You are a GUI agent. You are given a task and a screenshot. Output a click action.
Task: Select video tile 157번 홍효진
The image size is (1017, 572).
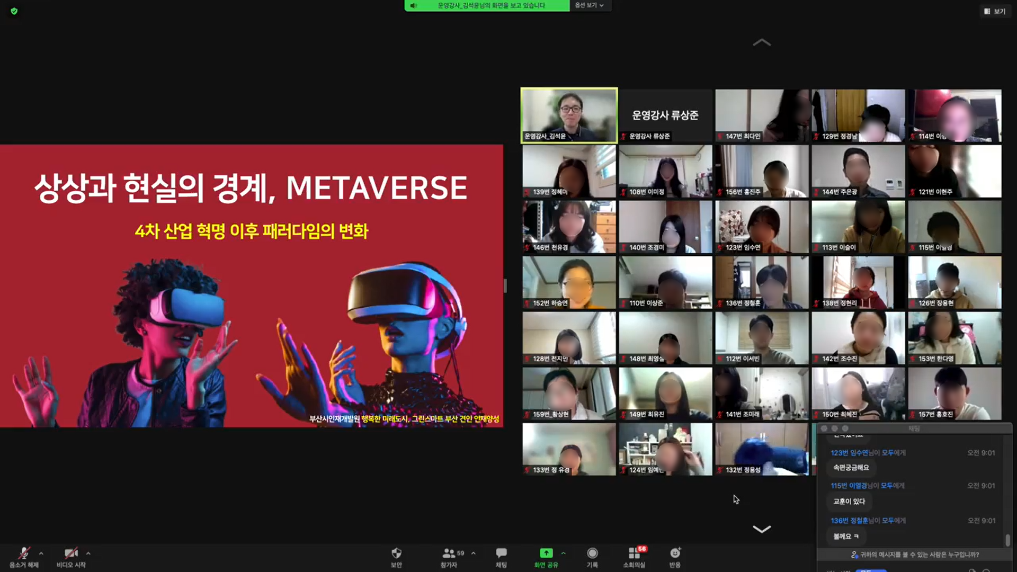coord(954,394)
